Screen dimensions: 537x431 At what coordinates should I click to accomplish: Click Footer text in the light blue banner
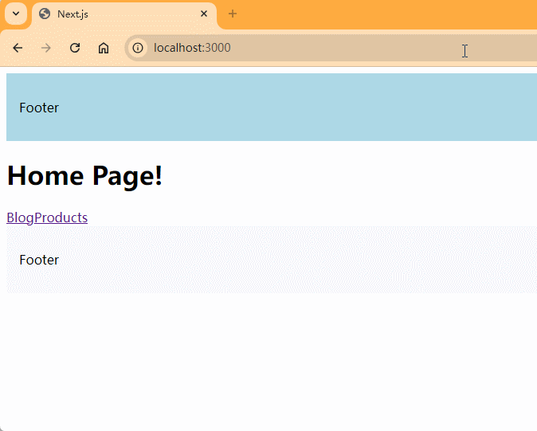click(x=39, y=108)
